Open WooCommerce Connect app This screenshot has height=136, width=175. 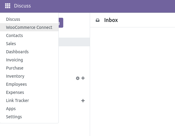29,27
